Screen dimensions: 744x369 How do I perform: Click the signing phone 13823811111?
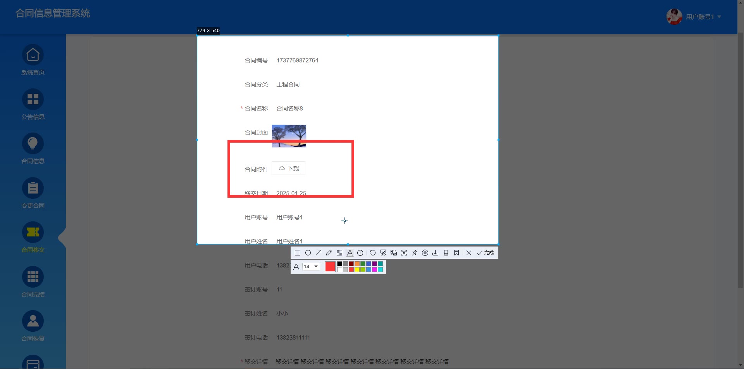click(x=293, y=338)
